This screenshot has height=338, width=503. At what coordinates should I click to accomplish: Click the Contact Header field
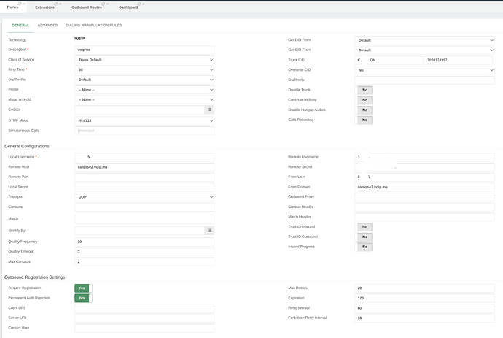coord(424,207)
